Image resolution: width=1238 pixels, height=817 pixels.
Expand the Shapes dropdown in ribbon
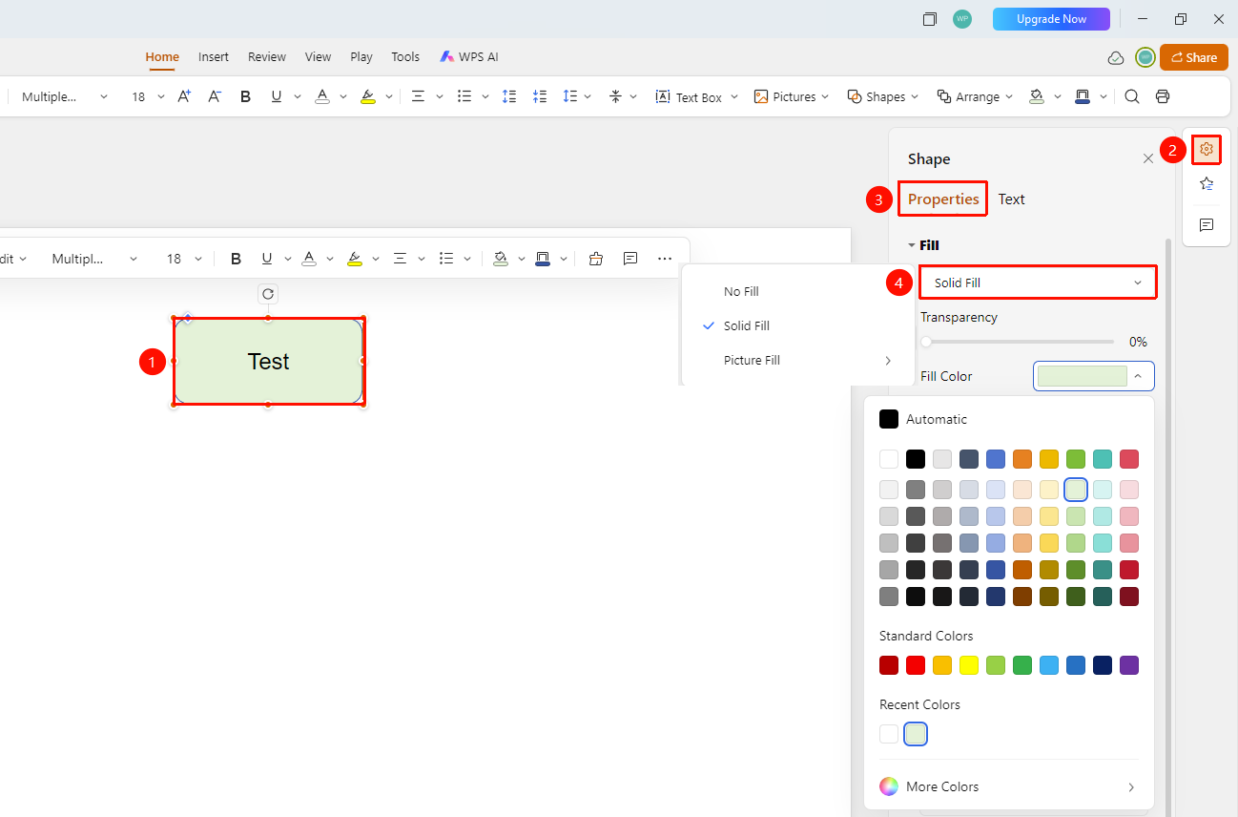tap(883, 96)
